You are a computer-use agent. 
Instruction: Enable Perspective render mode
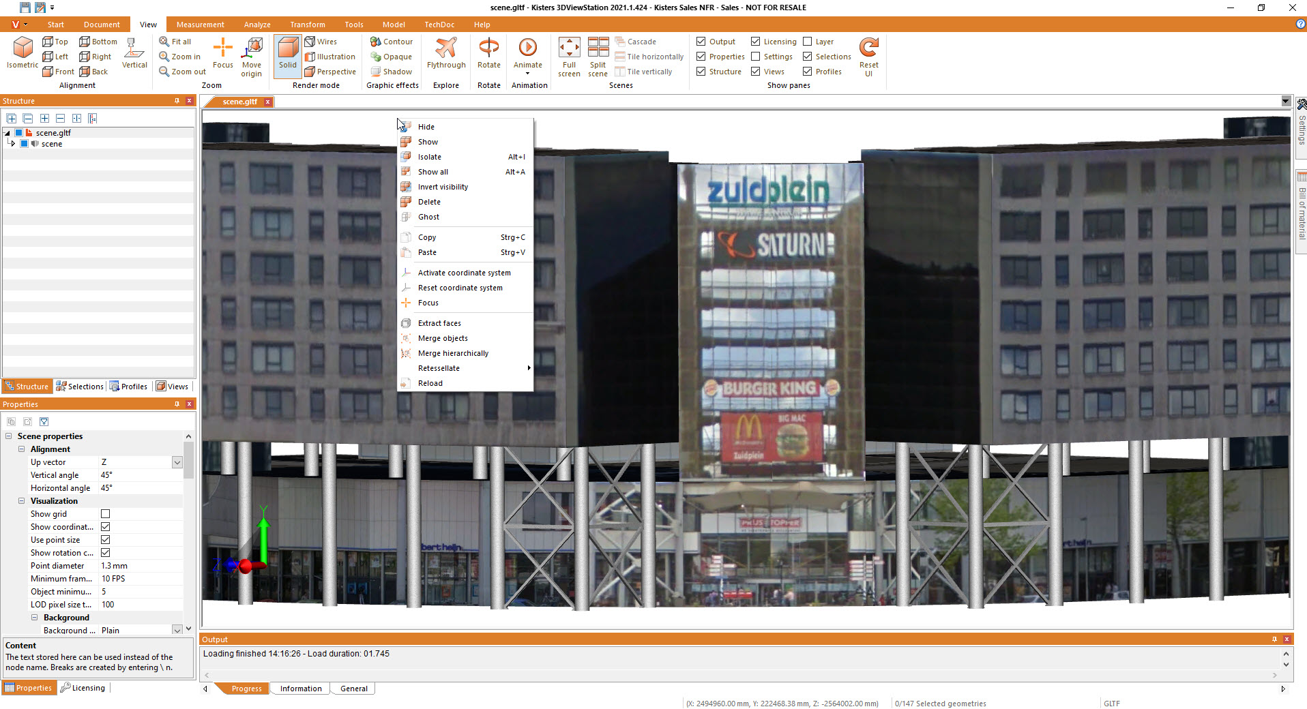click(330, 72)
